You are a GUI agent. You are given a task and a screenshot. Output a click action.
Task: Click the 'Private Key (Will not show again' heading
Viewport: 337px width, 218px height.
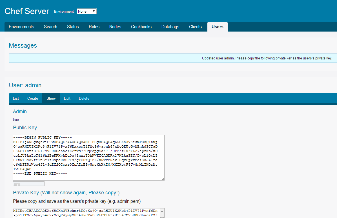66,193
